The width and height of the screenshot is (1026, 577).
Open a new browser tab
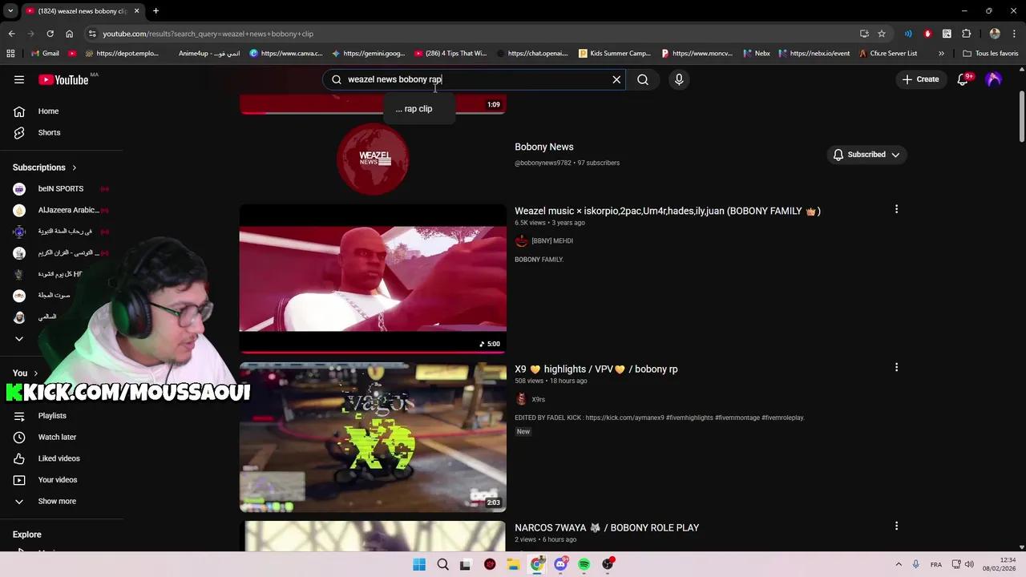(156, 10)
